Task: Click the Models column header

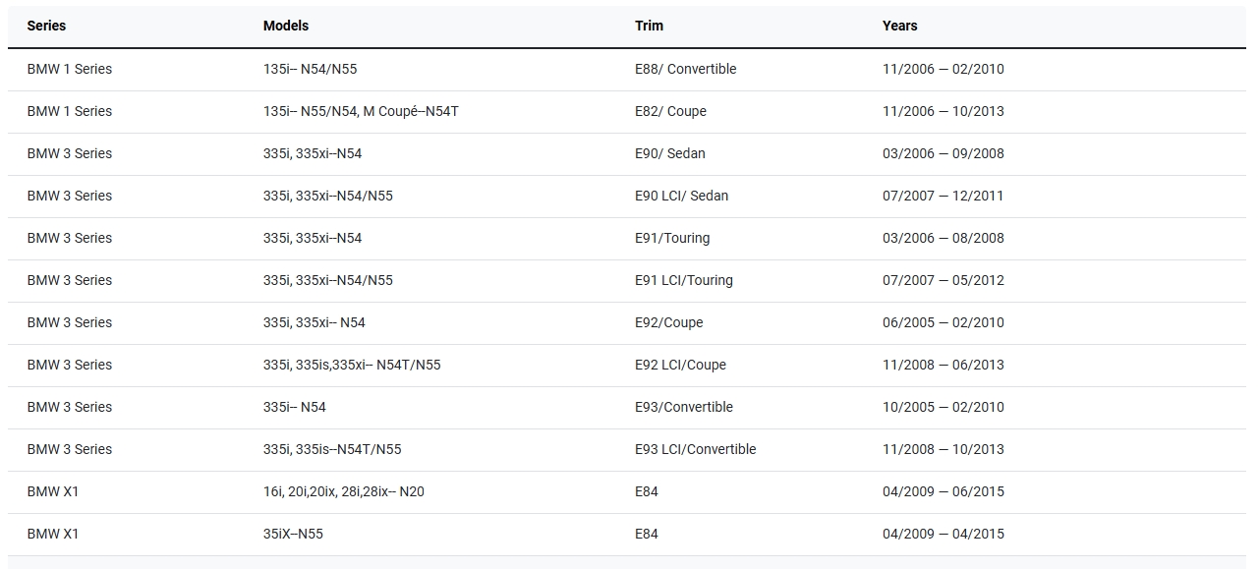Action: 285,26
